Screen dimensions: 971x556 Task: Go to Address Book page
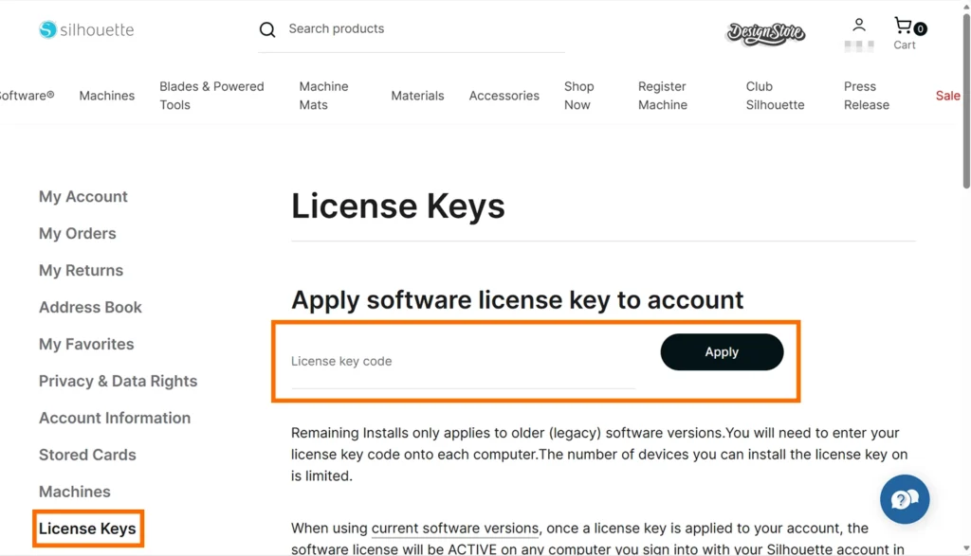coord(90,308)
